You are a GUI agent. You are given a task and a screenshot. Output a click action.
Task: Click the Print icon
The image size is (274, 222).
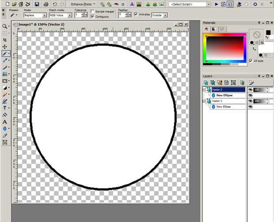46,4
